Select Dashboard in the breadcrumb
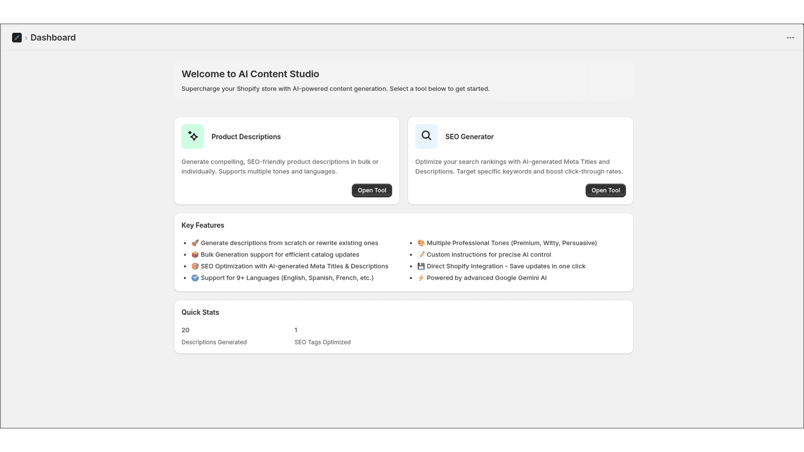The width and height of the screenshot is (804, 452). point(53,37)
